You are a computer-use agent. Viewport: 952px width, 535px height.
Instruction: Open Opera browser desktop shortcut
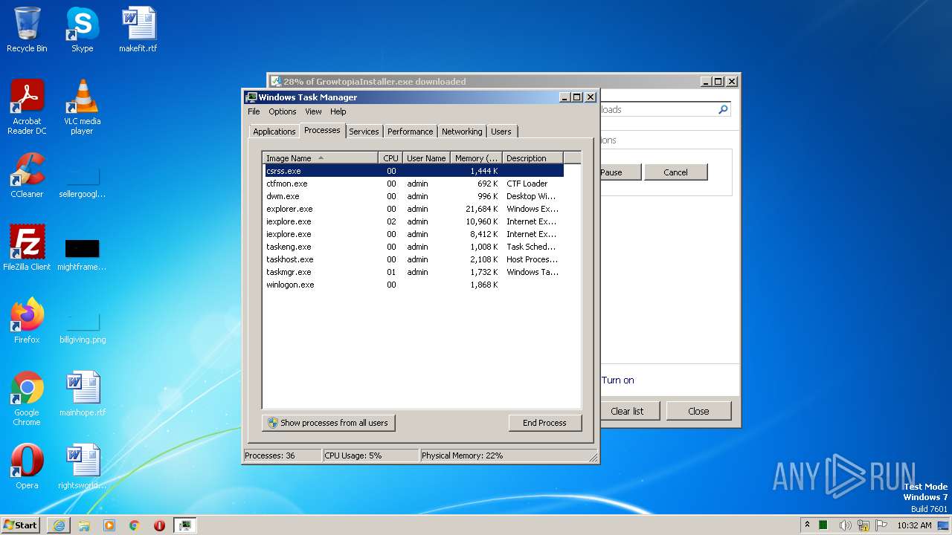[x=27, y=467]
